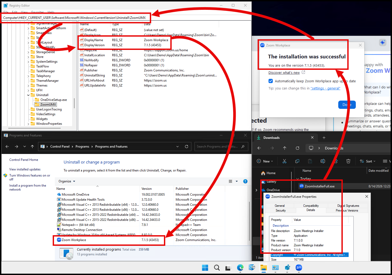Click the Search Programs and Features box

(222, 147)
